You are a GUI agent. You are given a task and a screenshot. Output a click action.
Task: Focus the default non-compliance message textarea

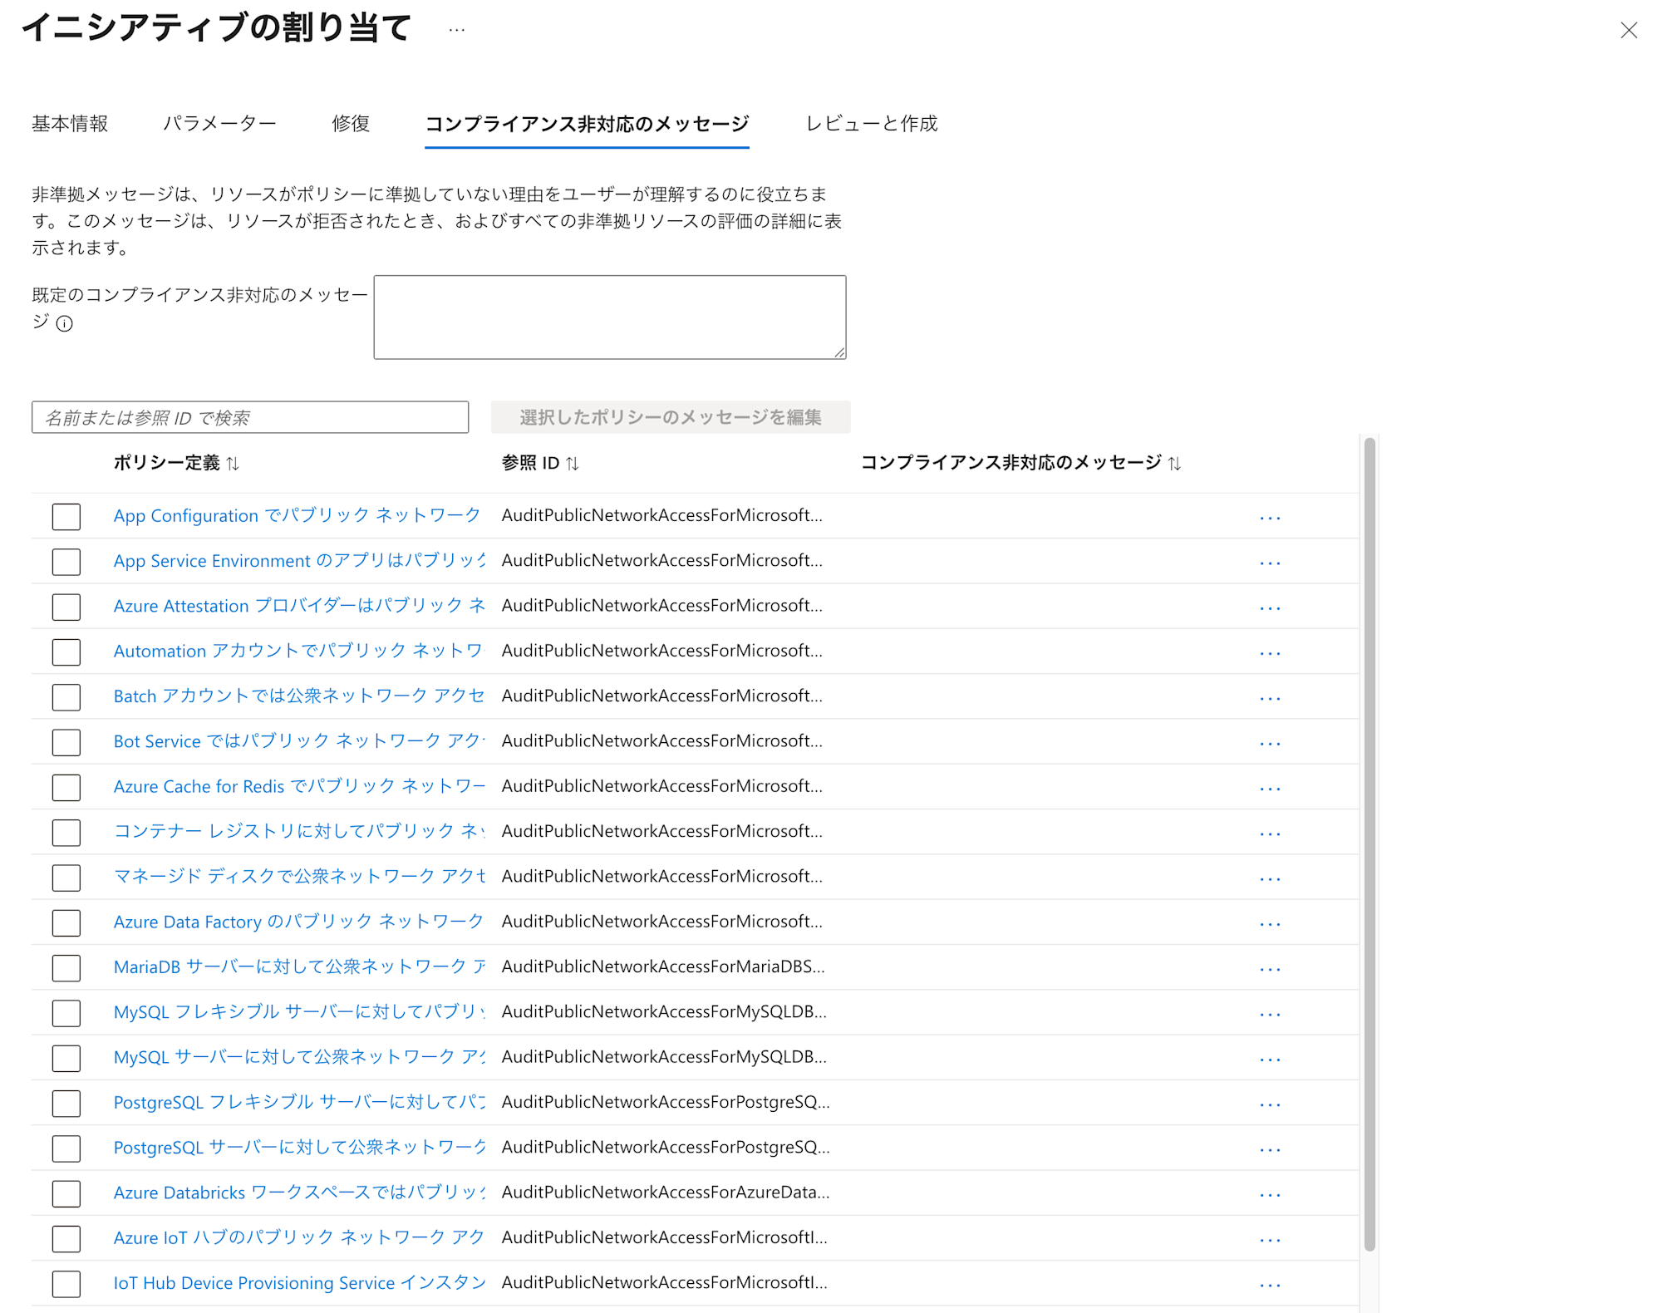610,317
